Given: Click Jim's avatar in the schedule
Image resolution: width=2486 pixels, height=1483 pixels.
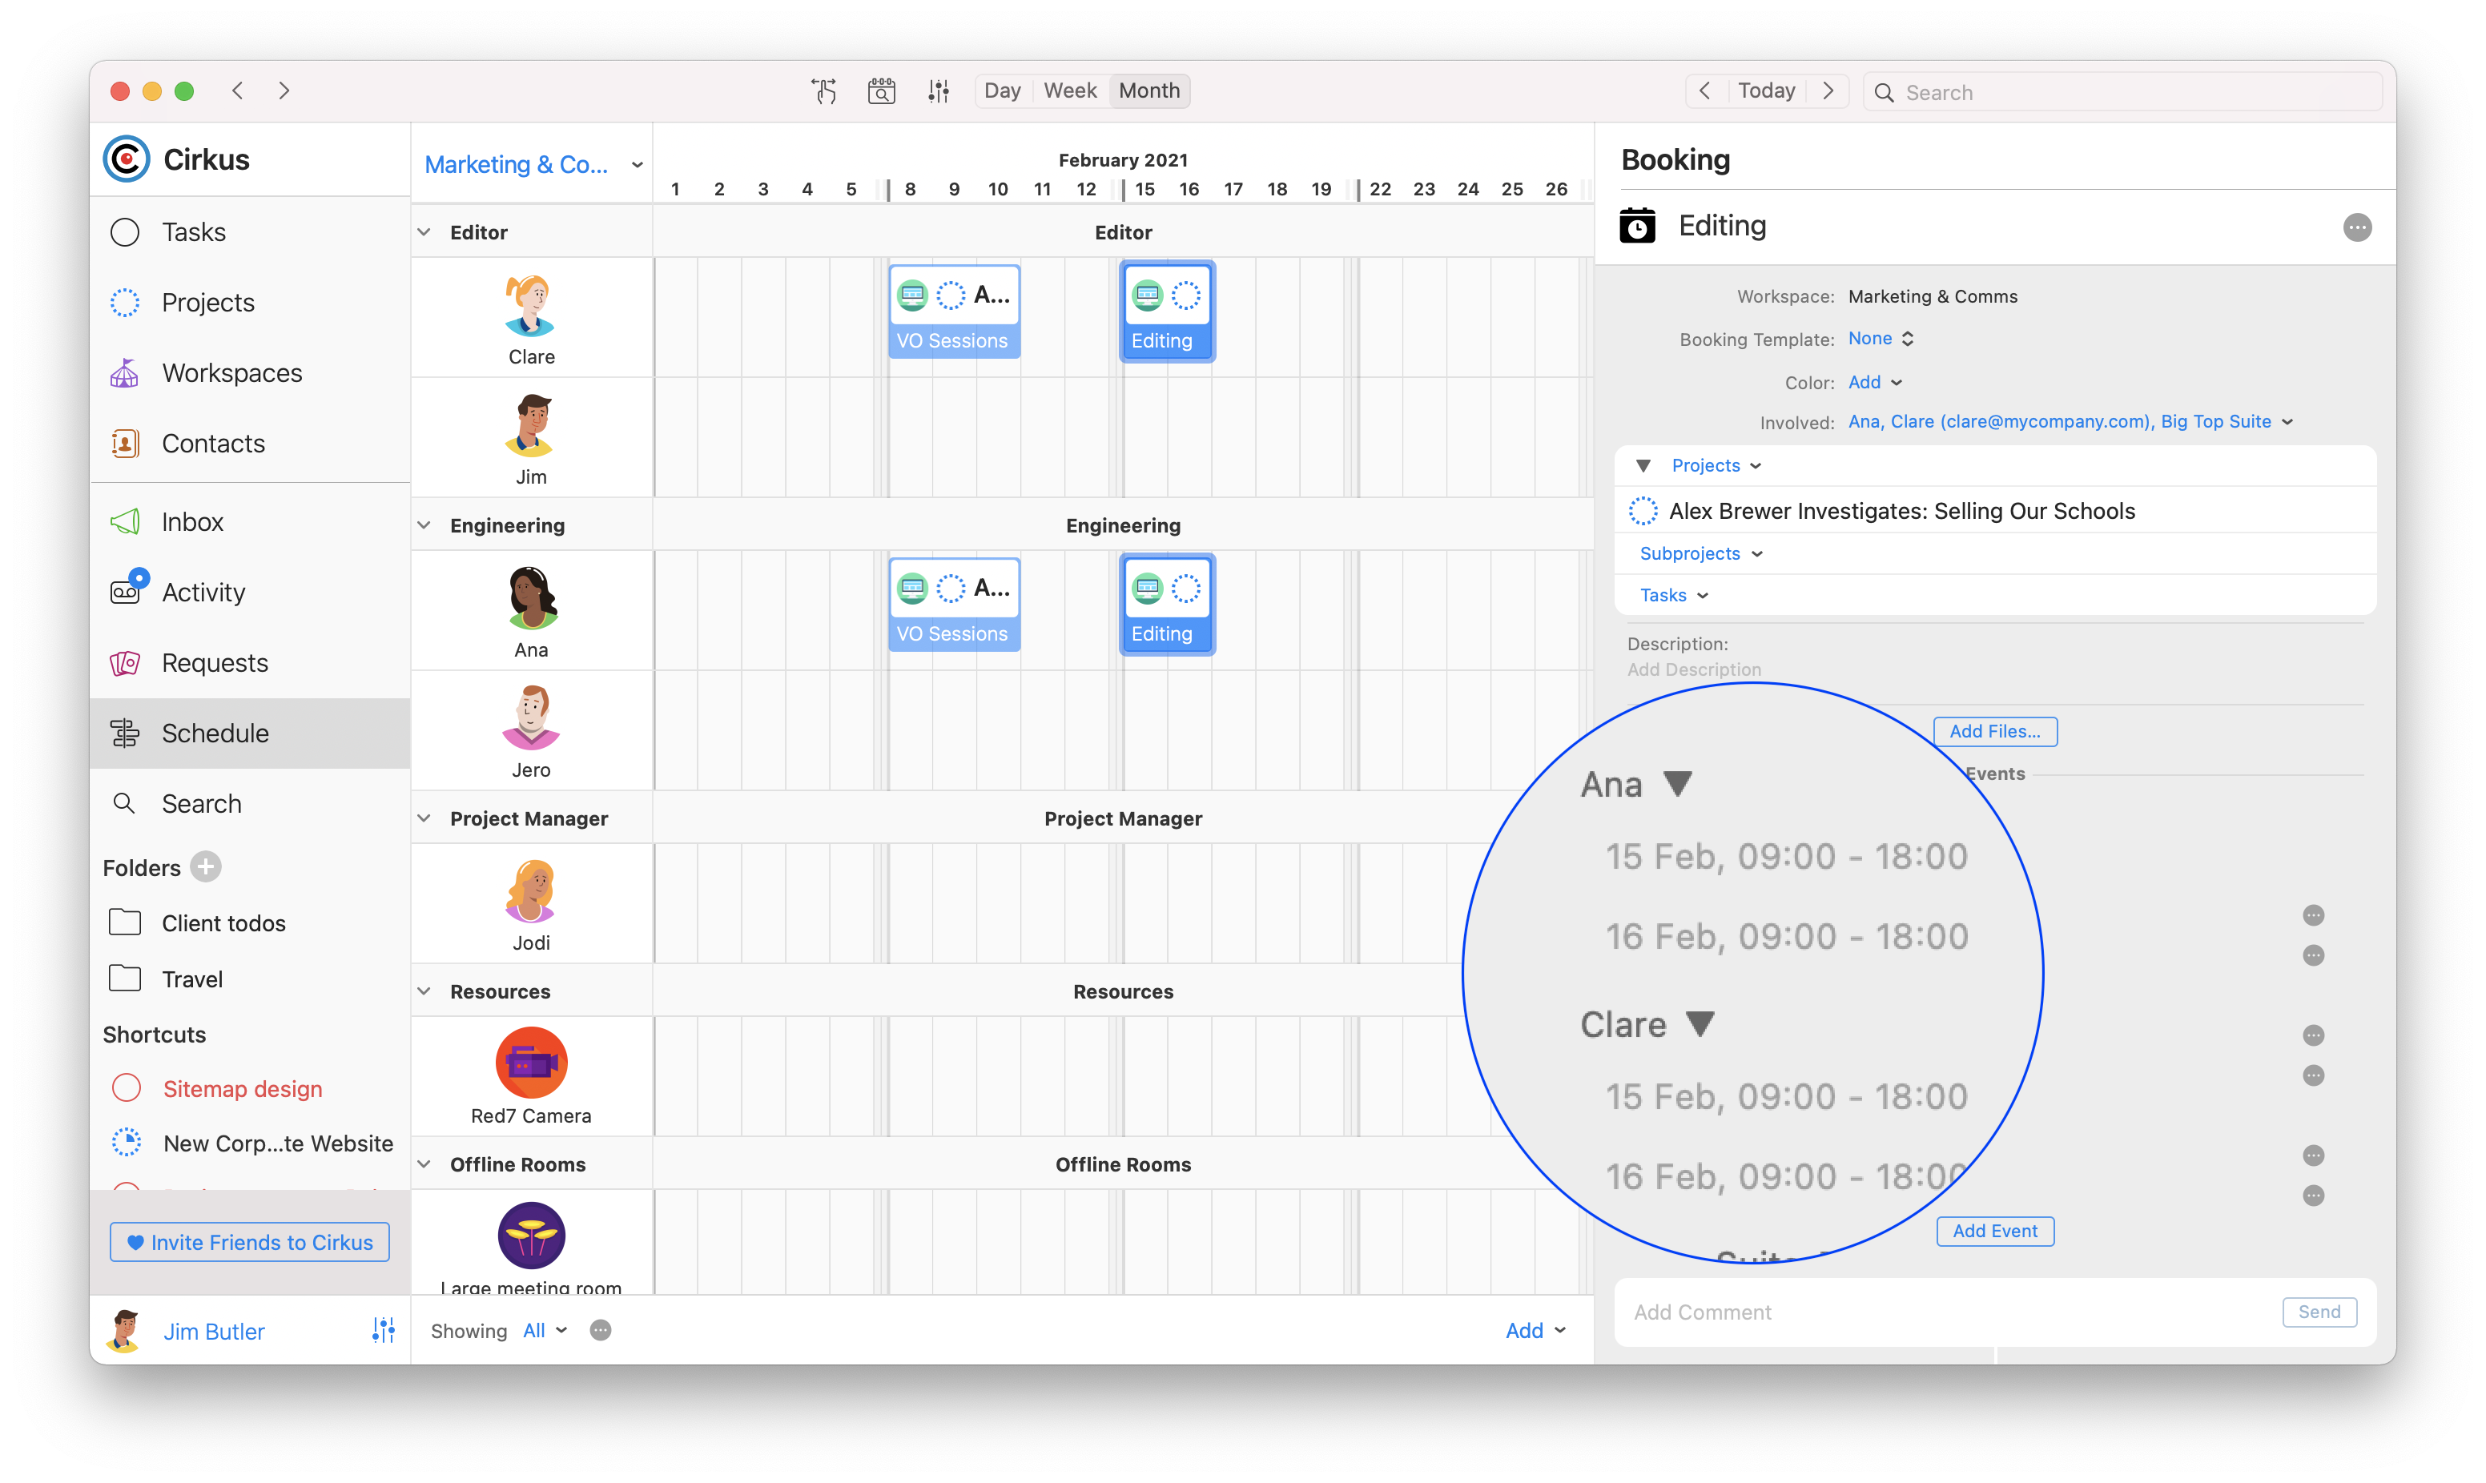Looking at the screenshot, I should tap(530, 426).
